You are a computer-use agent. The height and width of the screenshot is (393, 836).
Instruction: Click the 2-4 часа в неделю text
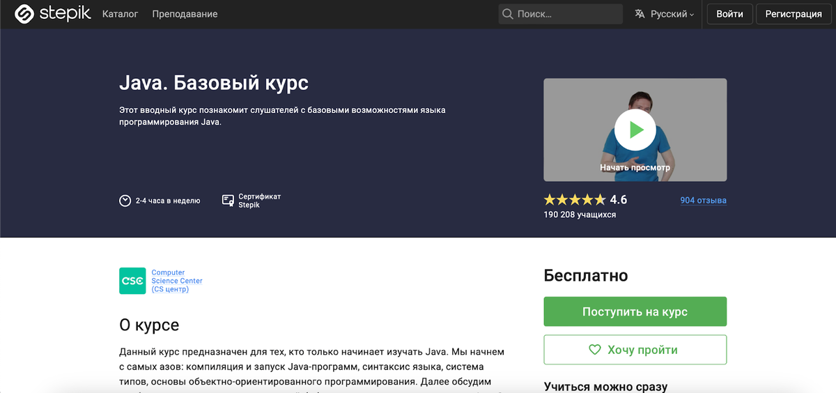click(x=168, y=201)
